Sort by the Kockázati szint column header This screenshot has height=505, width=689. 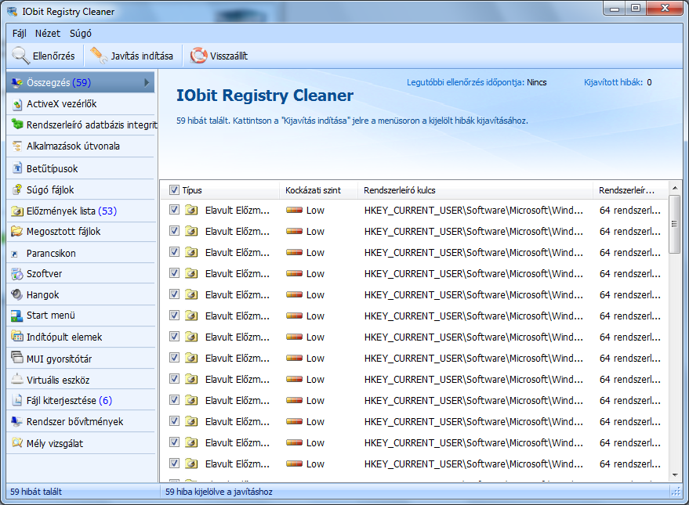coord(318,190)
